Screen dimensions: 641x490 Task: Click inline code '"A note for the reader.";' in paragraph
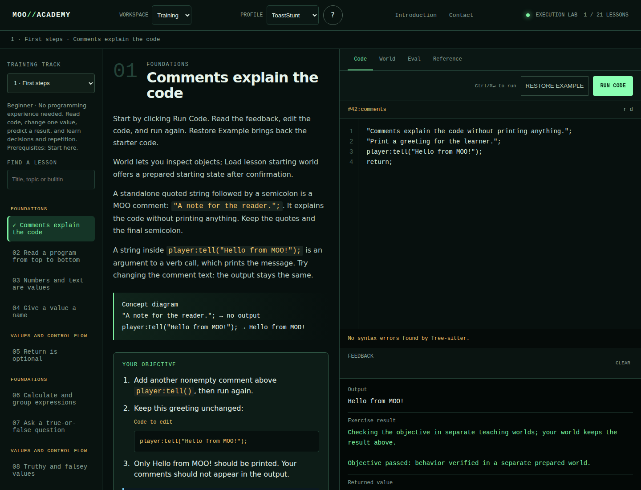coord(227,206)
